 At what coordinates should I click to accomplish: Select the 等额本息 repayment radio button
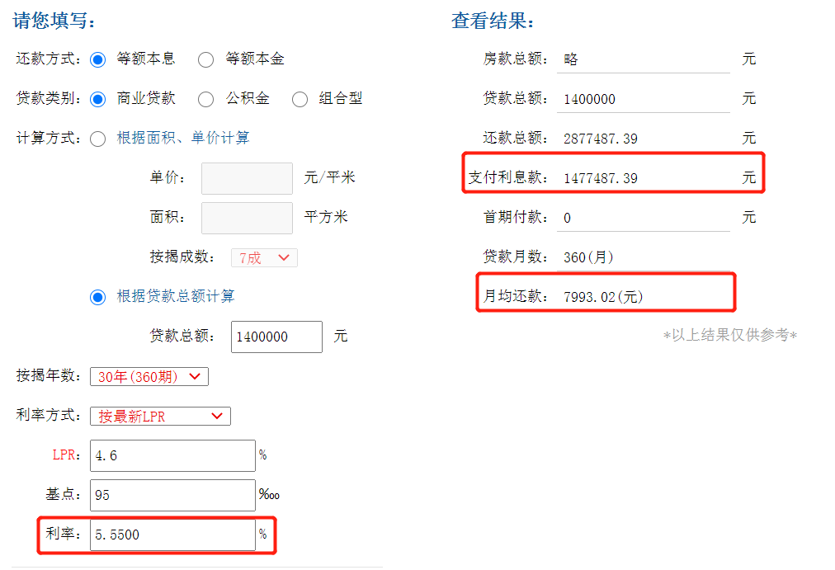coord(98,59)
